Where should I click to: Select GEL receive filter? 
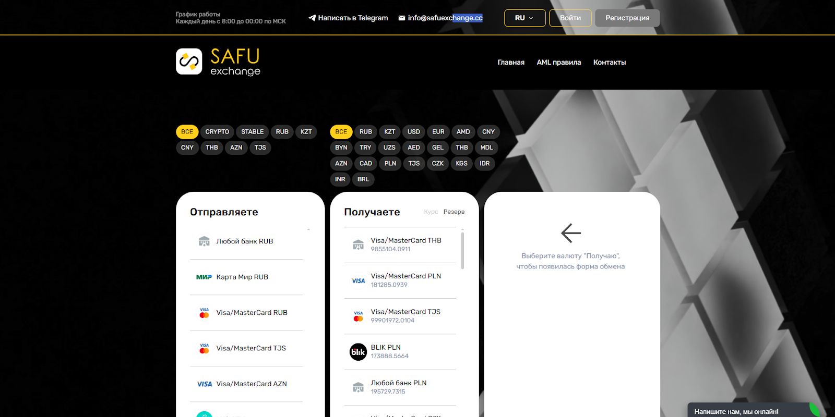coord(438,148)
